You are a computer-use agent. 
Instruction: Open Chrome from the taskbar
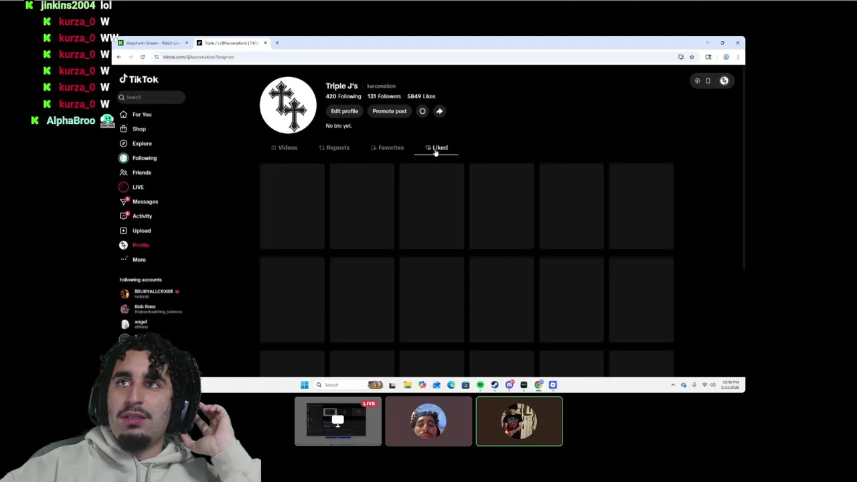pyautogui.click(x=538, y=385)
